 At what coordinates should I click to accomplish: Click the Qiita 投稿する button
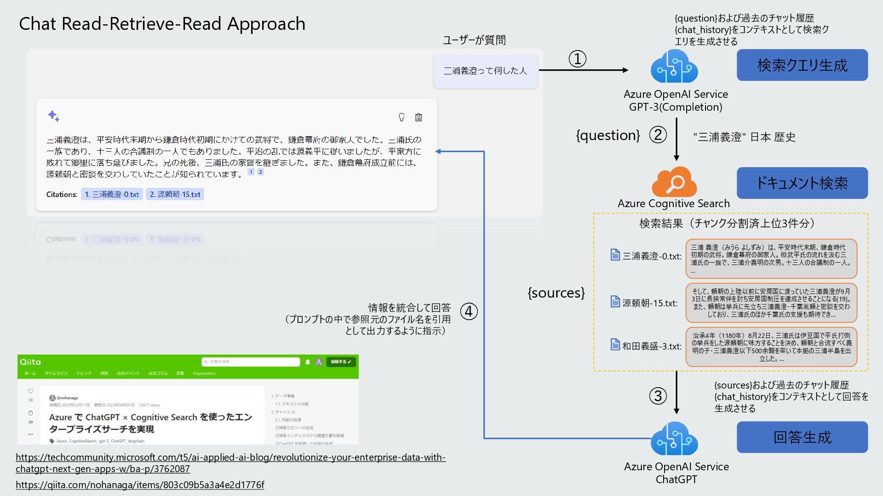click(x=341, y=362)
